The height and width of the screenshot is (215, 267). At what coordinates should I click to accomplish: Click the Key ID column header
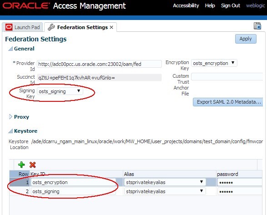pyautogui.click(x=76, y=174)
